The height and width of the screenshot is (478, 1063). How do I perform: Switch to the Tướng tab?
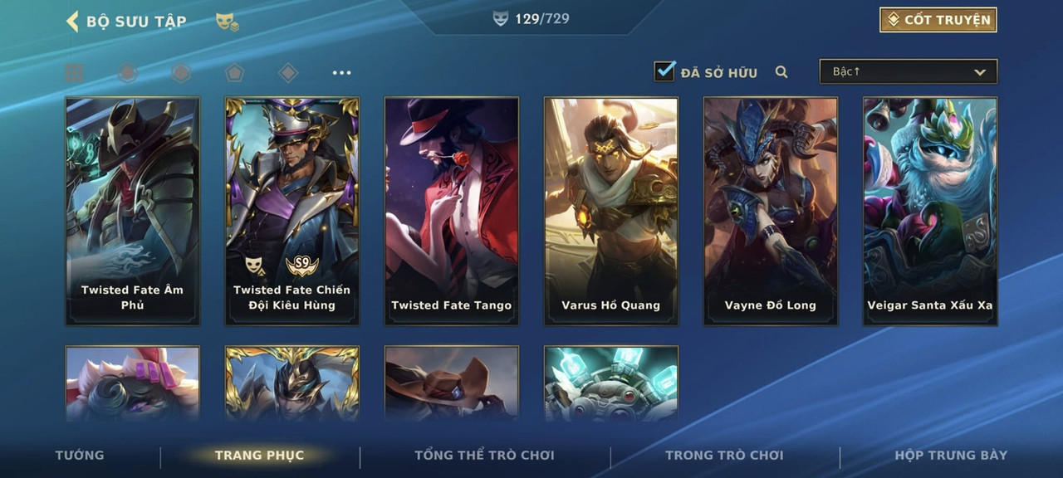80,455
